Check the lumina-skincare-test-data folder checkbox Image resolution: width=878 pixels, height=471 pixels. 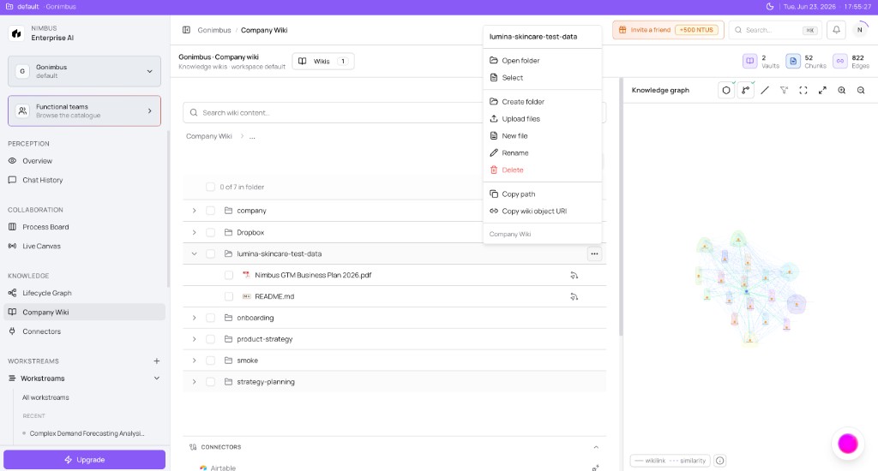210,254
